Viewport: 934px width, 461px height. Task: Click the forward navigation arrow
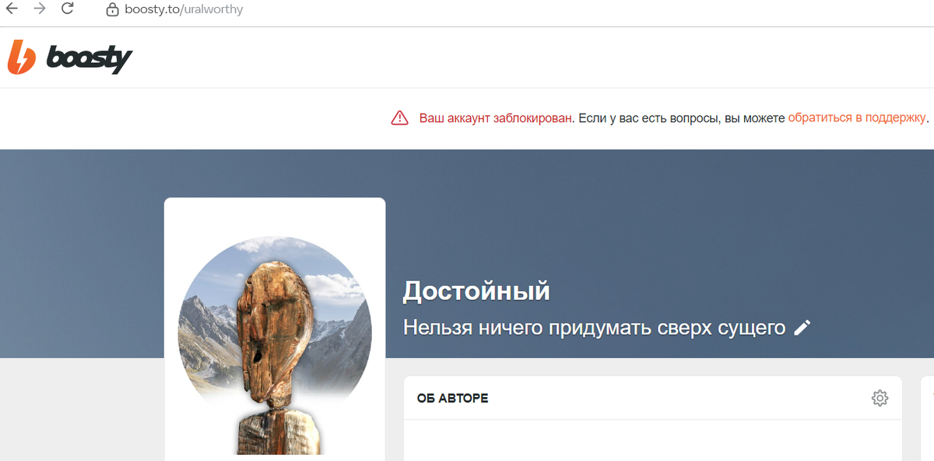(40, 9)
